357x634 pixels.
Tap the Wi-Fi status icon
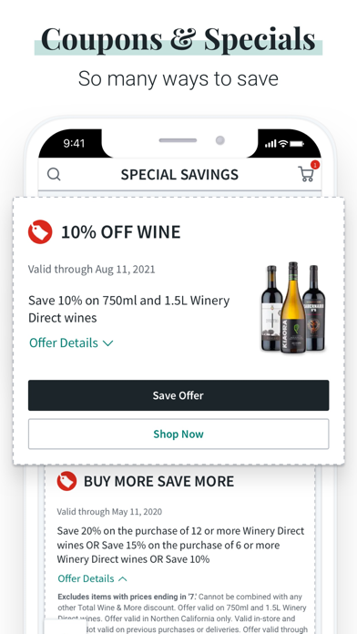[x=283, y=144]
